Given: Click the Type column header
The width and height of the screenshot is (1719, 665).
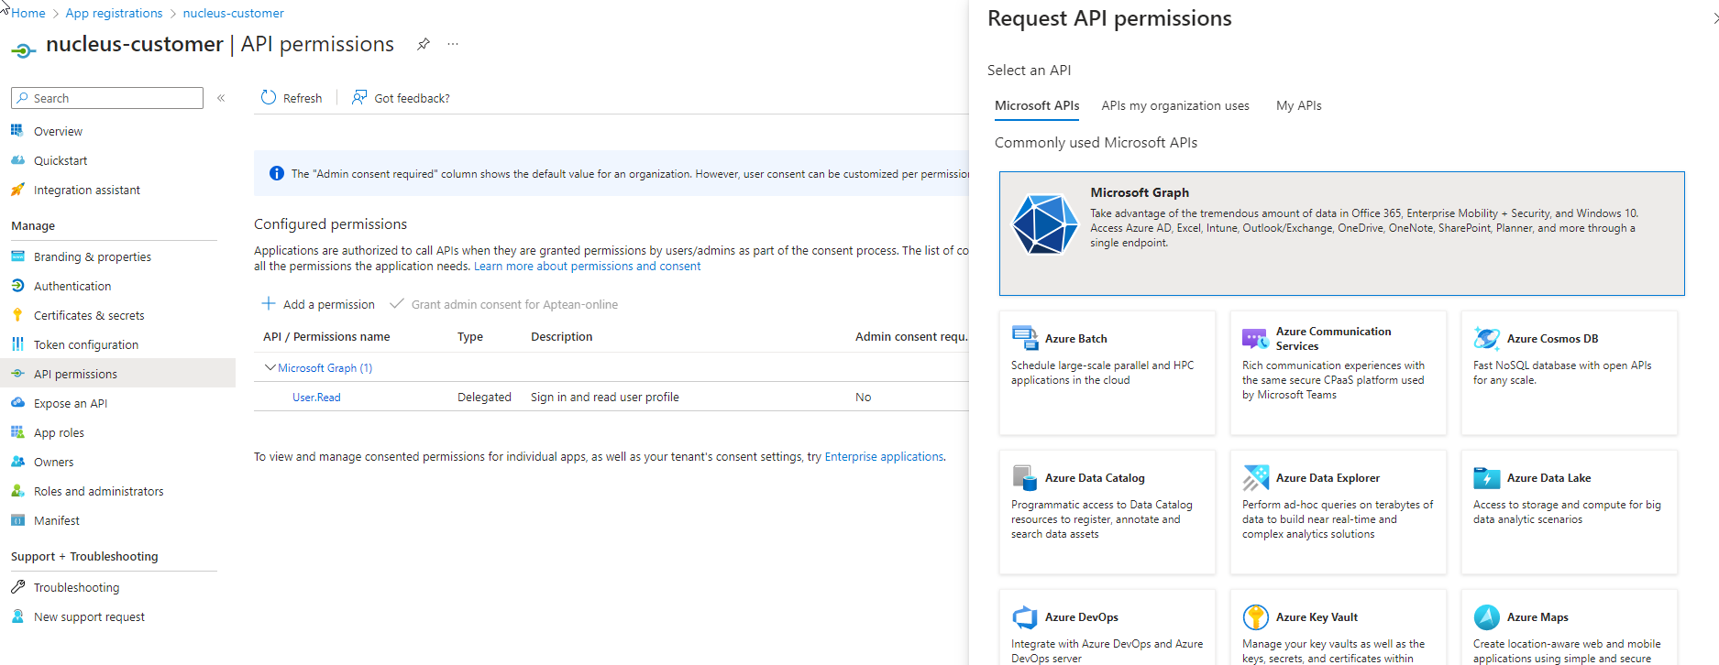Looking at the screenshot, I should point(470,336).
